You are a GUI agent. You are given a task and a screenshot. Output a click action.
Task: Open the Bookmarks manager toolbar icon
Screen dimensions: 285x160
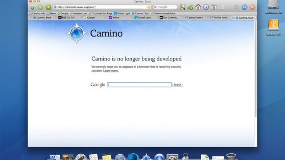(x=182, y=7)
